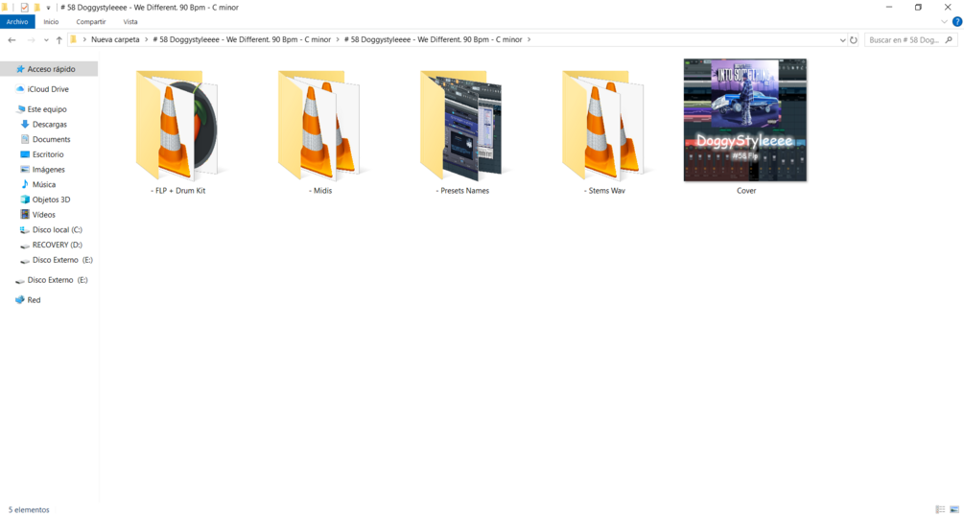The image size is (964, 517).
Task: Expand the chevron at the breadcrumb's end
Action: click(529, 39)
